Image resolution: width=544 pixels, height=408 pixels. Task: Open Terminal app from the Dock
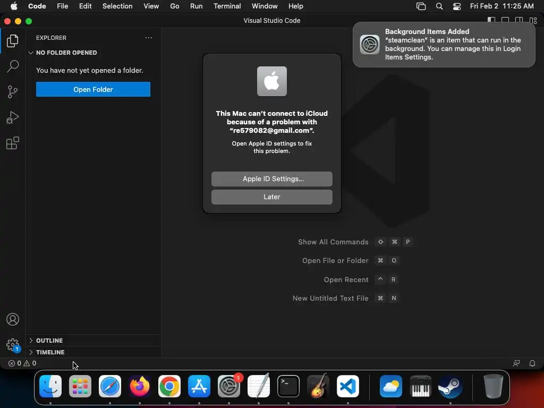(288, 386)
